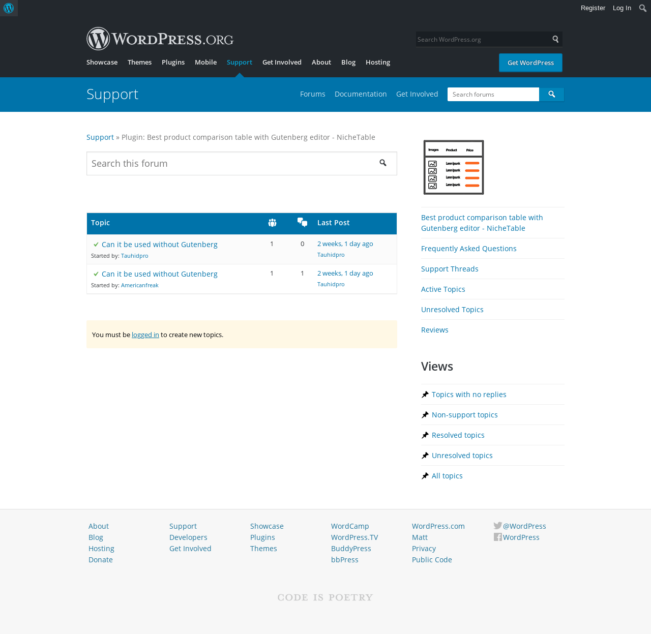Click the Code is Poetry footer tagline
This screenshot has height=634, width=651.
tap(325, 597)
